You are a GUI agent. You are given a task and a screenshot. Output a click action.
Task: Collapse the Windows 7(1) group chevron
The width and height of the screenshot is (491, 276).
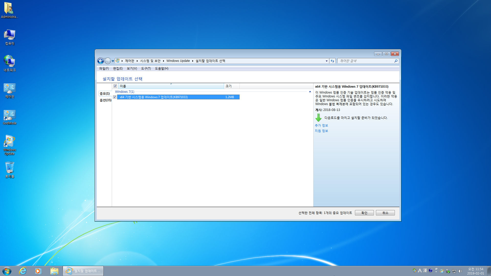pos(310,92)
